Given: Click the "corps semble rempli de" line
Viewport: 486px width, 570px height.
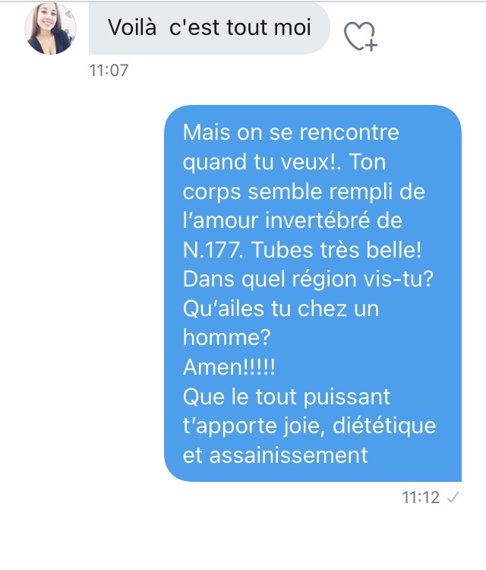Looking at the screenshot, I should pyautogui.click(x=304, y=192).
